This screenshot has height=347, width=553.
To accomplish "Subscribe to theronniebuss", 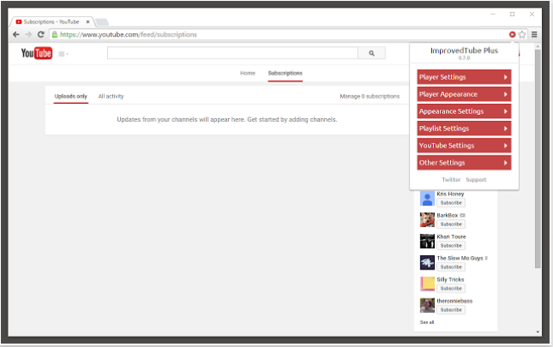I will (451, 310).
